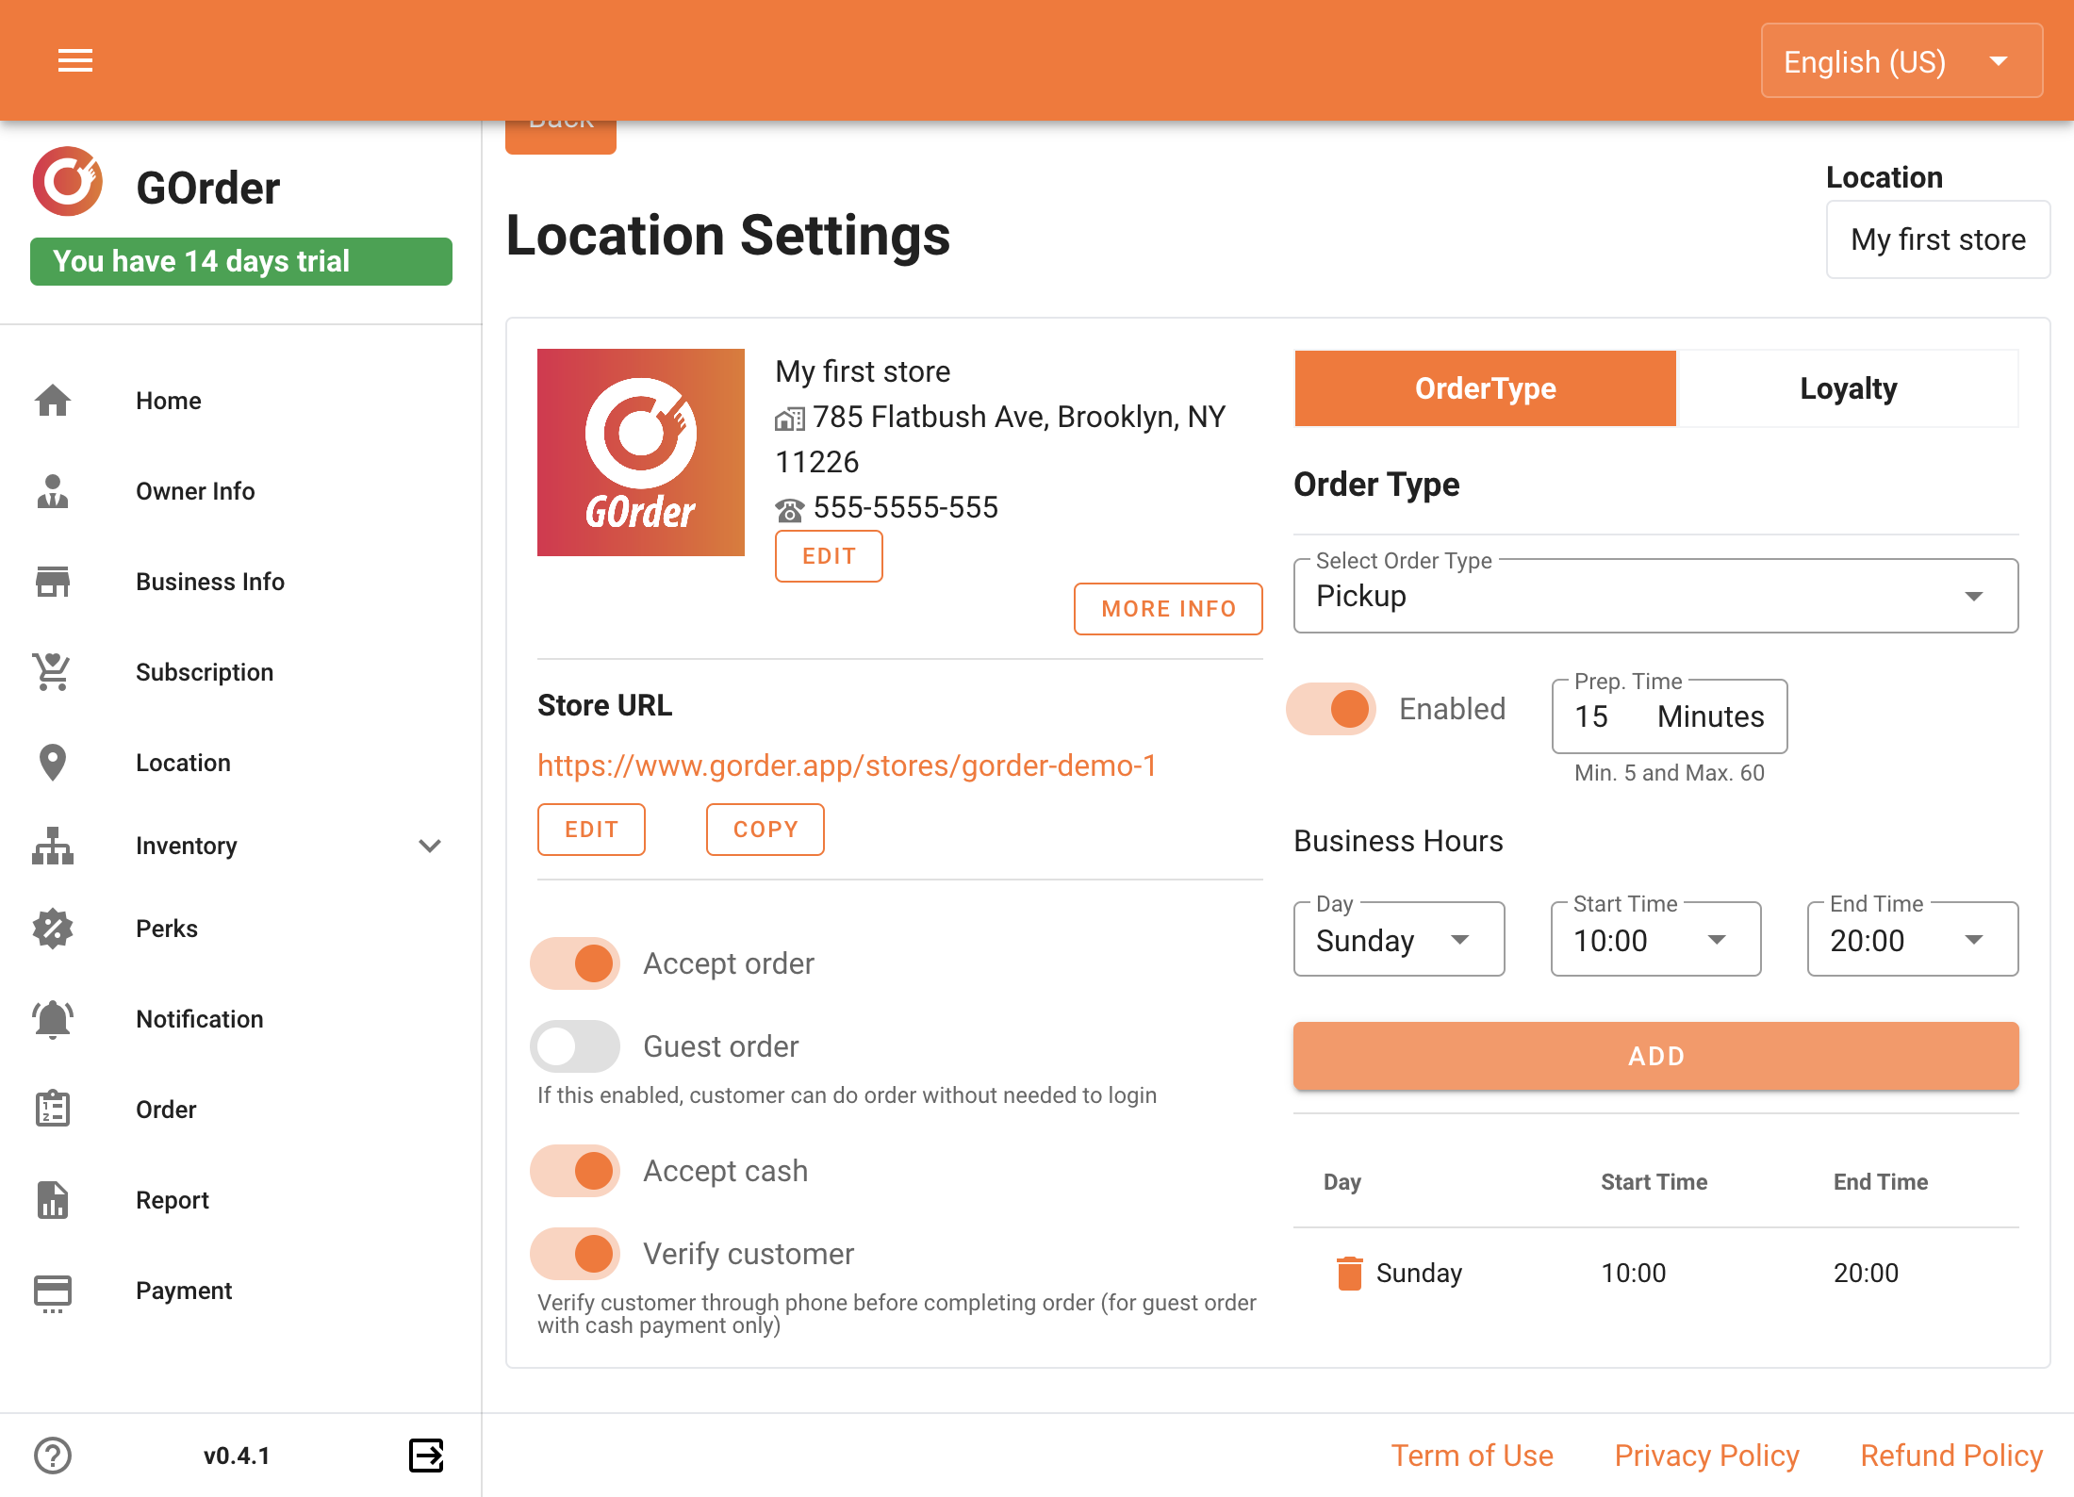The width and height of the screenshot is (2074, 1497).
Task: Select the OrderType tab
Action: coord(1486,388)
